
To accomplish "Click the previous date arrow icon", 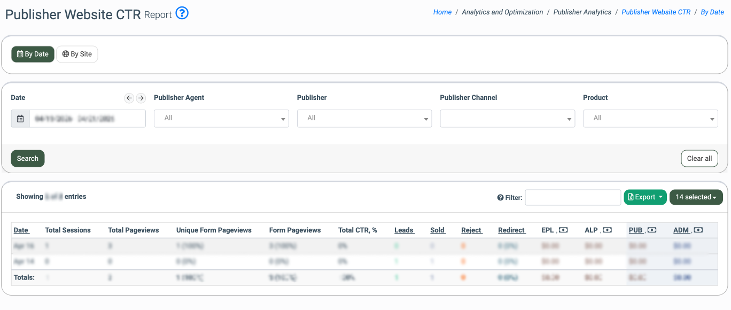I will 129,98.
